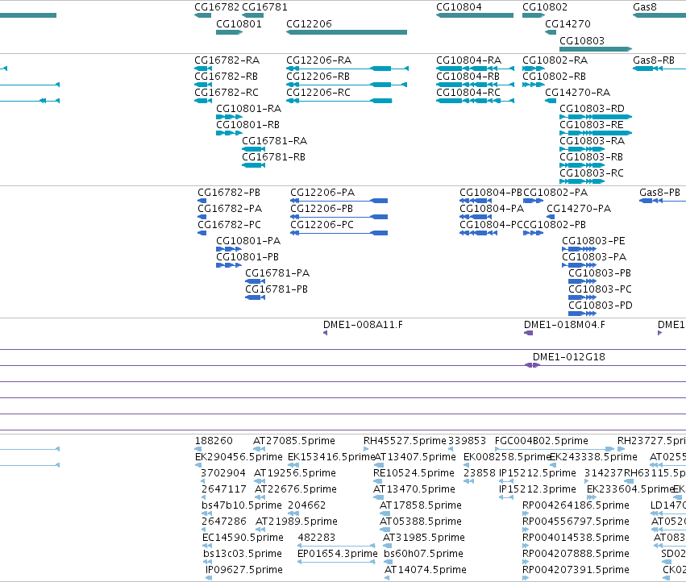686x582 pixels.
Task: Select protein CG12206-PA
Action: [322, 193]
